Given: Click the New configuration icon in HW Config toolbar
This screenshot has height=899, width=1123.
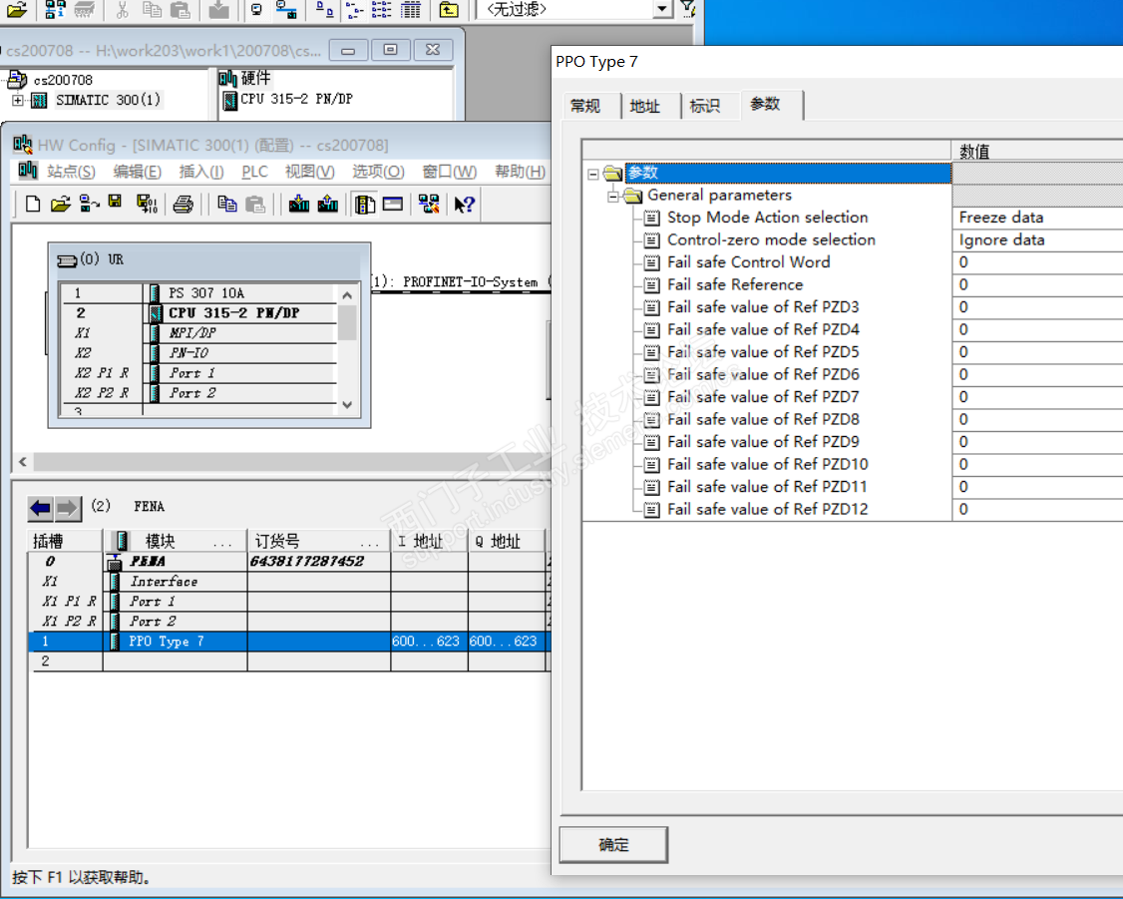Looking at the screenshot, I should pos(32,205).
